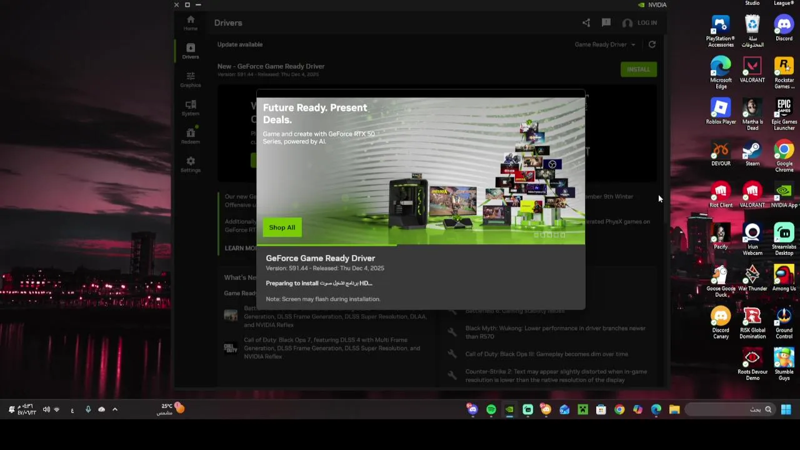The image size is (800, 450).
Task: Click the Windows Start button
Action: point(786,409)
